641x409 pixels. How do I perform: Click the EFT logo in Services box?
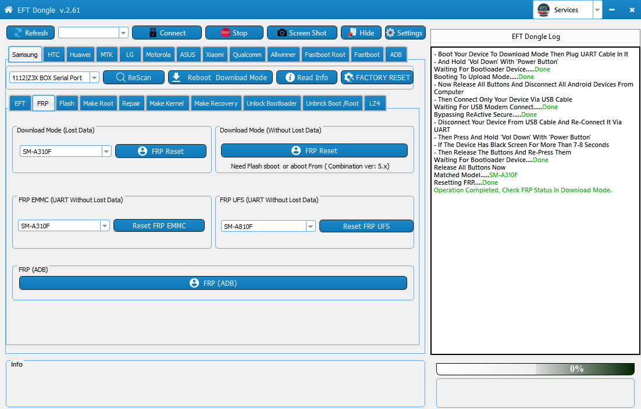[x=543, y=10]
